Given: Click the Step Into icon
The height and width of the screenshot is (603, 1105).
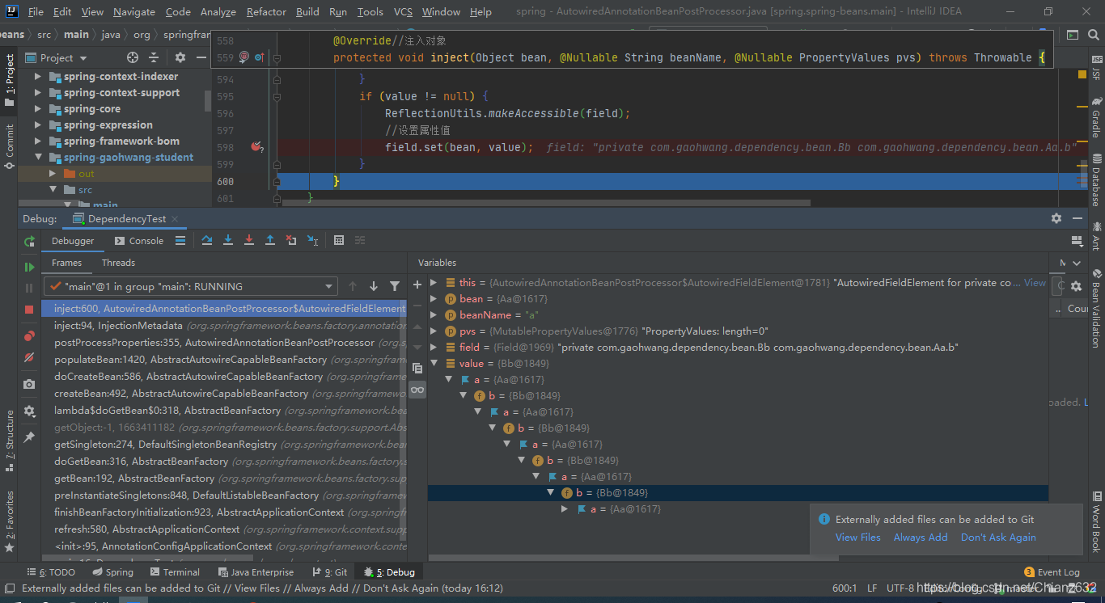Looking at the screenshot, I should [228, 240].
